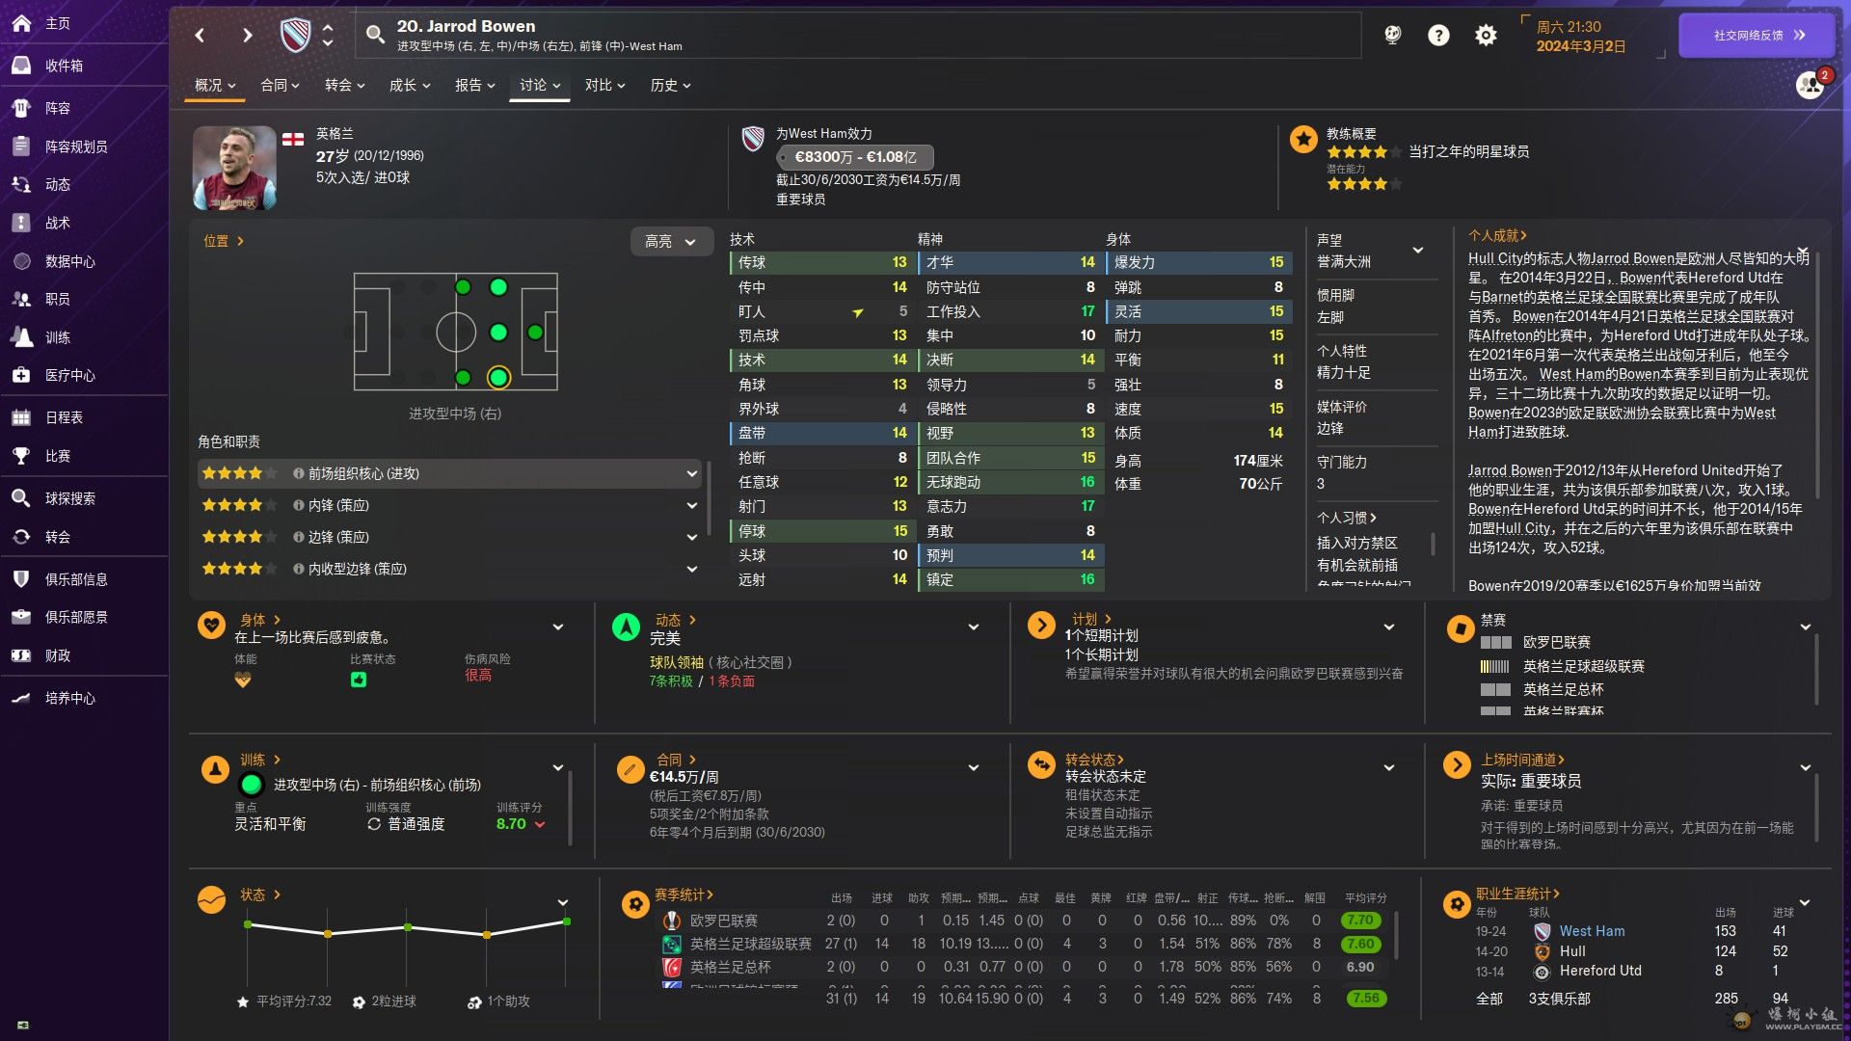Expand the 声望 reputation dropdown arrow

[1418, 251]
